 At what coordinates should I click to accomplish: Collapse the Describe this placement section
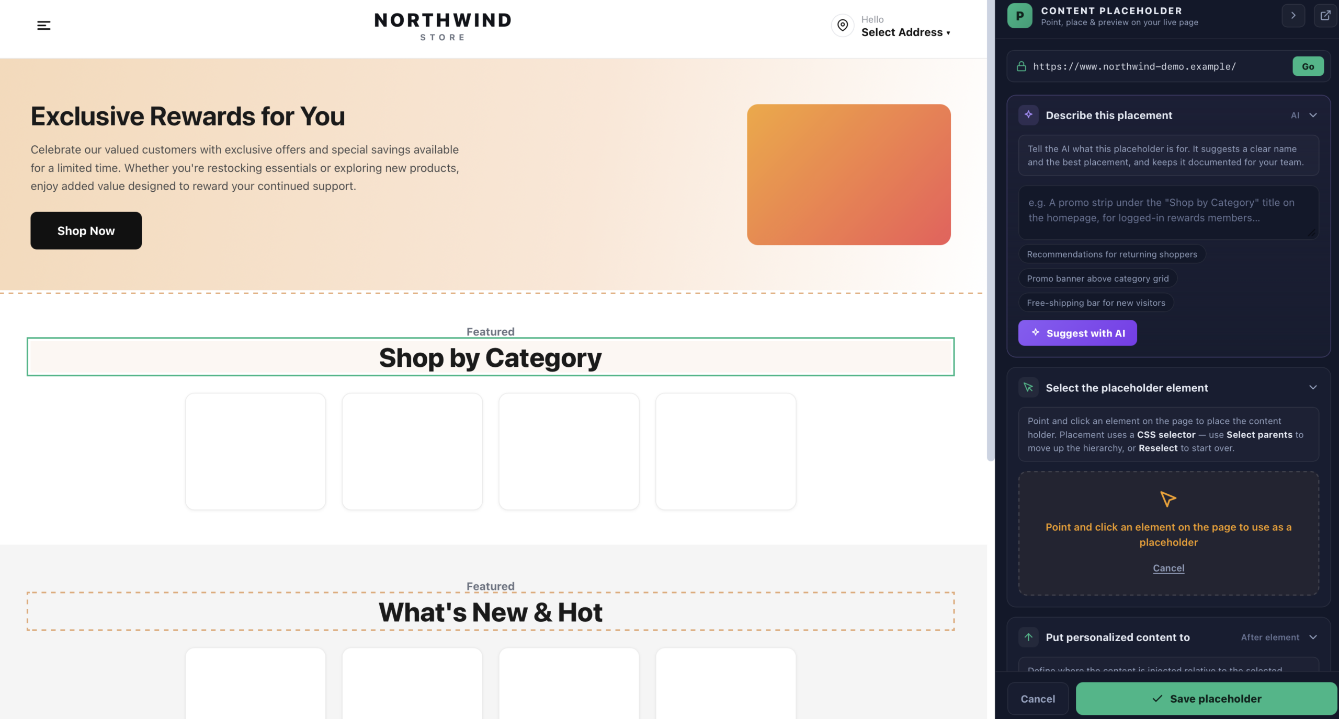[1313, 115]
